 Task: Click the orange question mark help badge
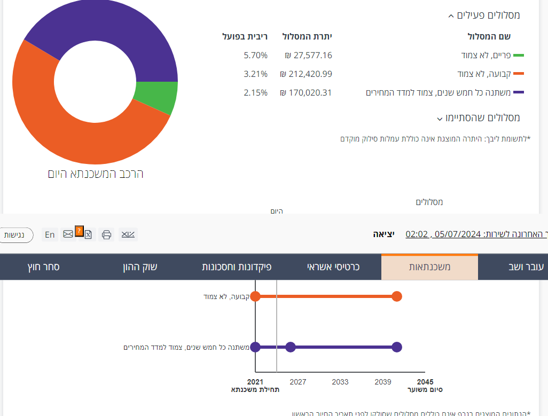(x=80, y=231)
